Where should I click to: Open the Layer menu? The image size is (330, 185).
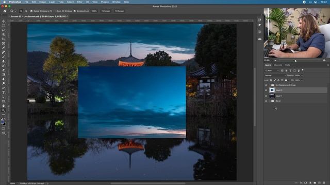click(x=52, y=2)
